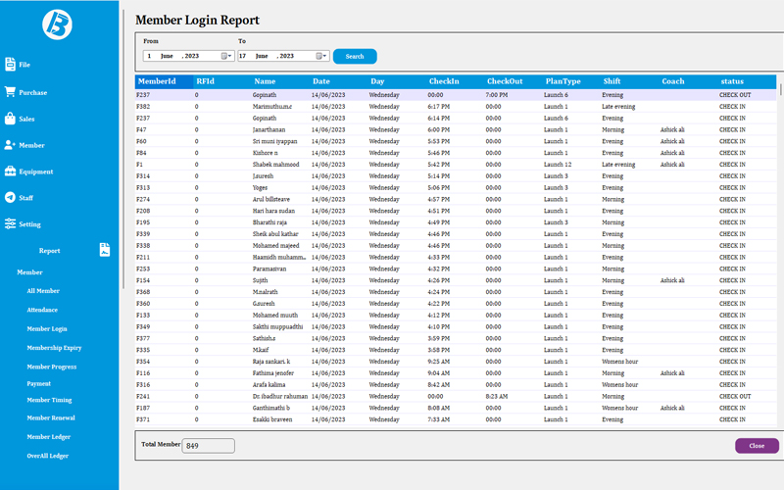Click the purple Close button
Screen dimensions: 784x490
click(x=757, y=446)
